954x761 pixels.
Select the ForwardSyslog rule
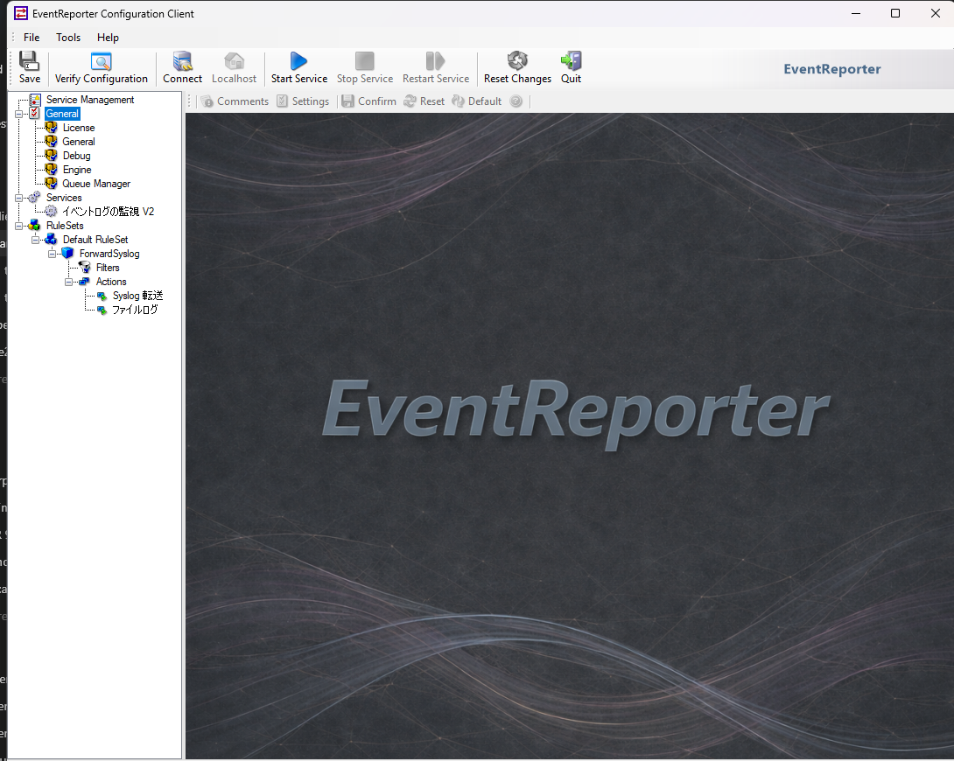click(x=109, y=254)
